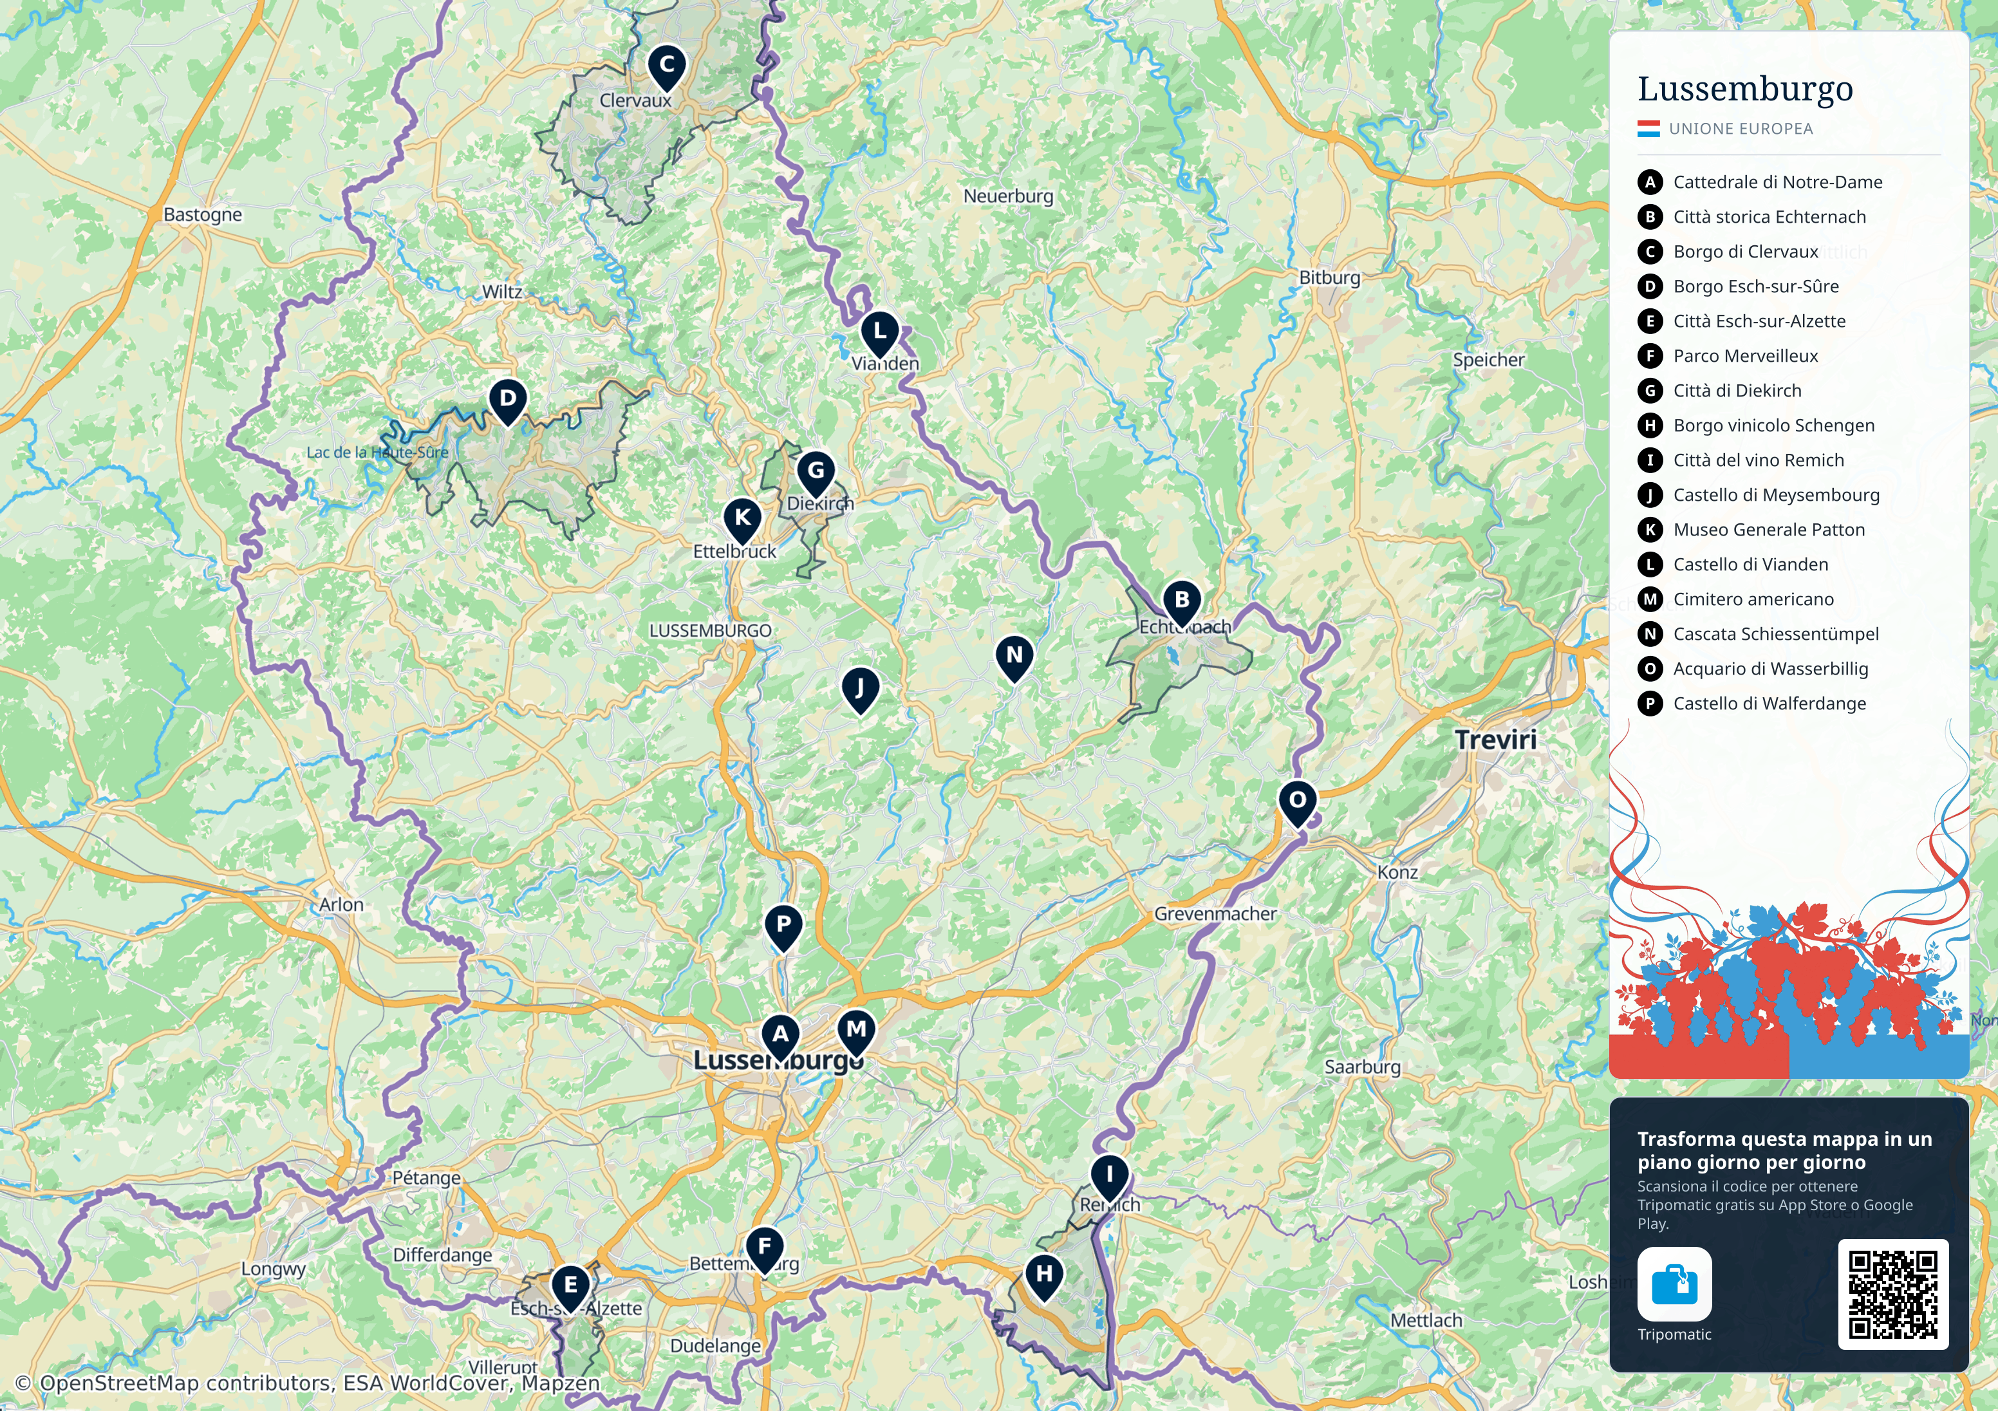Screen dimensions: 1998x1411
Task: Select Città di Diekirch legend entry
Action: tap(1719, 391)
